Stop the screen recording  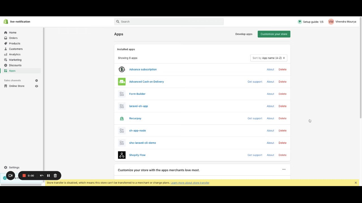24,176
